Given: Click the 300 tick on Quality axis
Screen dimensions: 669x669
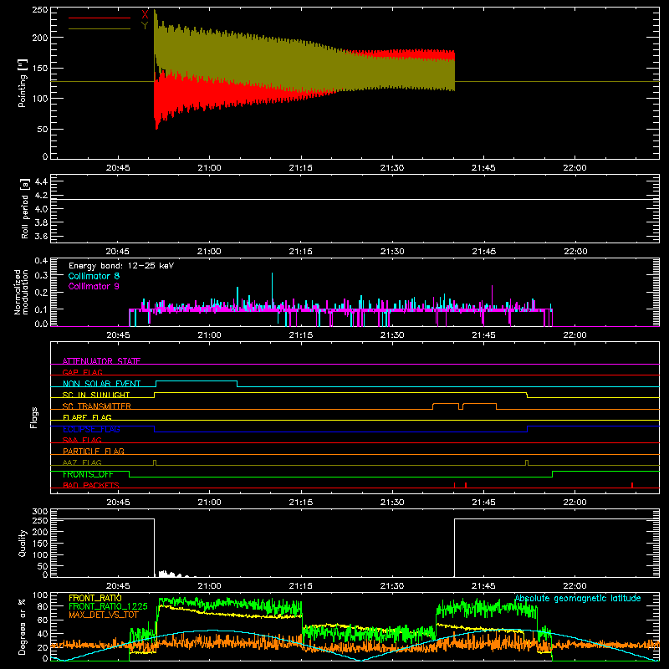Looking at the screenshot, I should 39,512.
